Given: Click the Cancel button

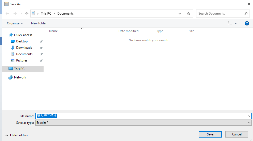Looking at the screenshot, I should click(x=237, y=134).
